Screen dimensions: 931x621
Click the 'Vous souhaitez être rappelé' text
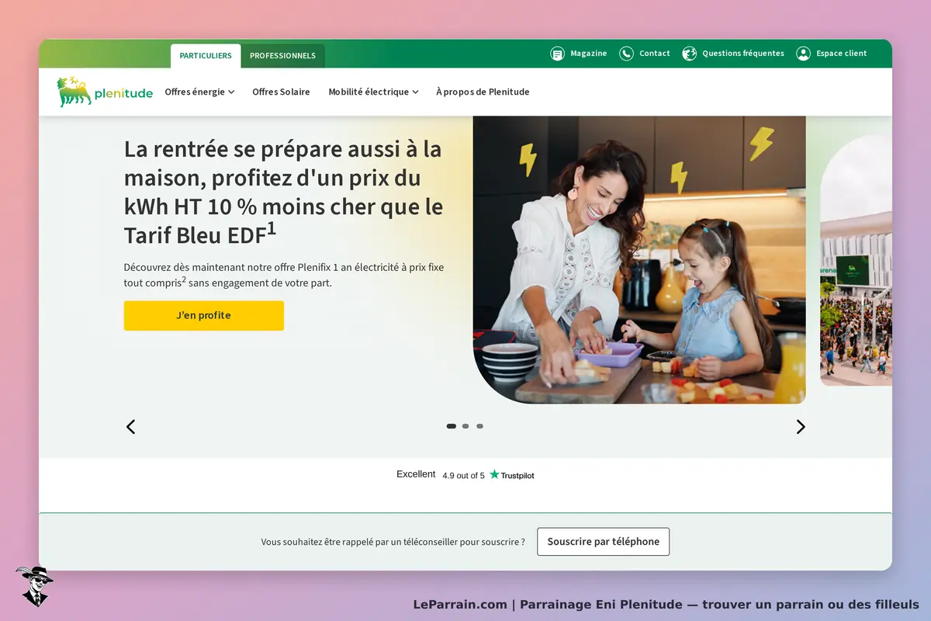(x=393, y=542)
